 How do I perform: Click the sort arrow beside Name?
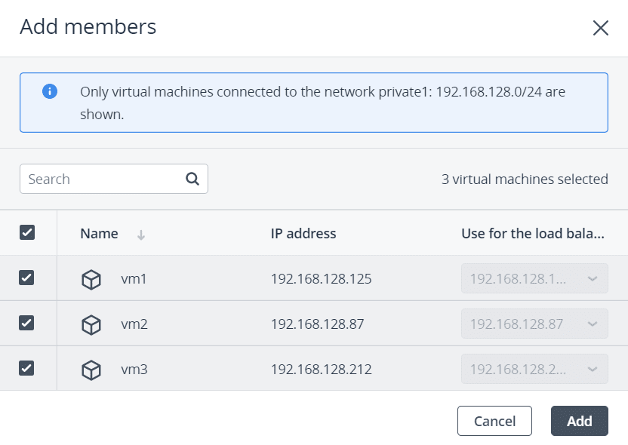(141, 235)
